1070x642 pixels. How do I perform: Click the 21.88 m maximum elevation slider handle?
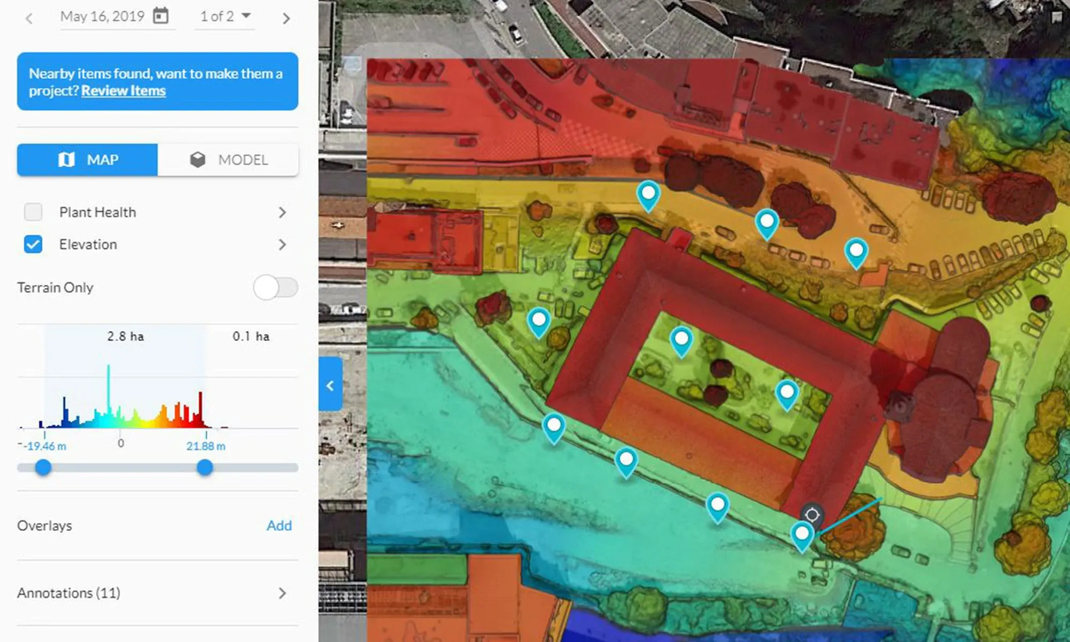[205, 468]
